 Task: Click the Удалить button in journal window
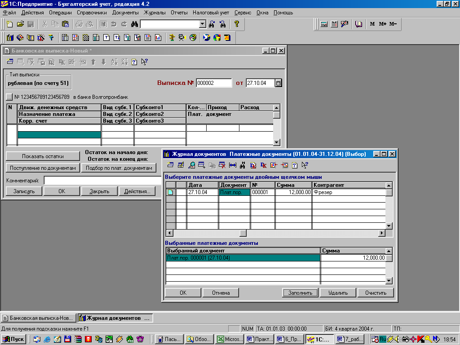[338, 293]
